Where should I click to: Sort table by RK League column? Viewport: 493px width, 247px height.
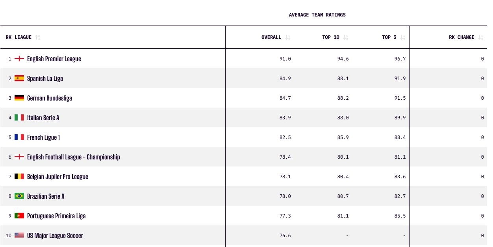(38, 37)
